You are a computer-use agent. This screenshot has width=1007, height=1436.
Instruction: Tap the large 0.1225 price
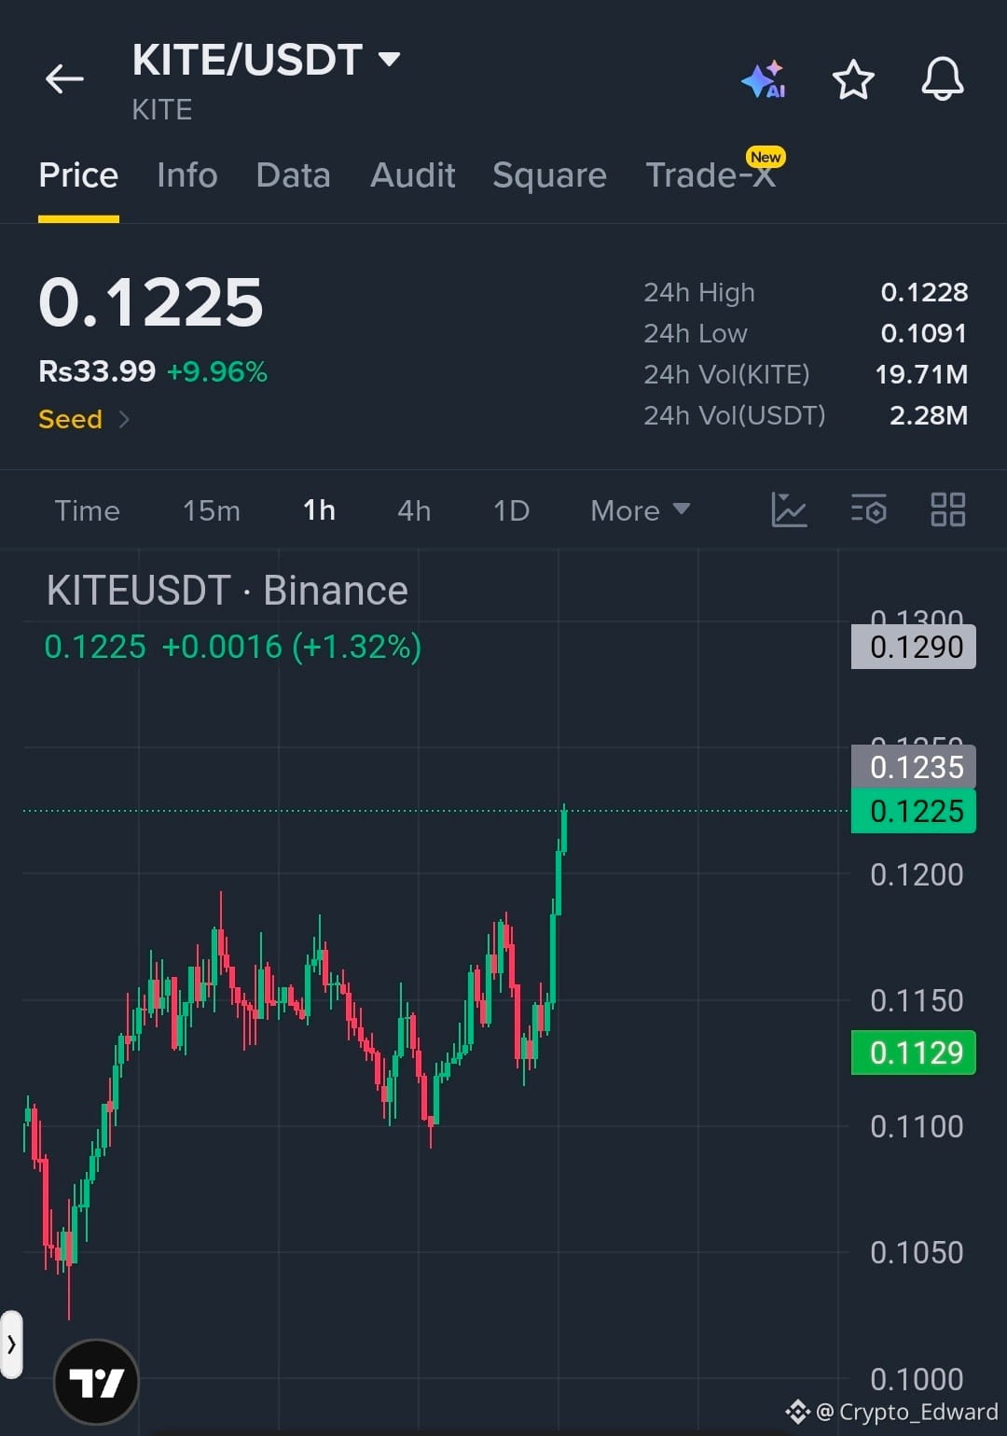[x=151, y=302]
